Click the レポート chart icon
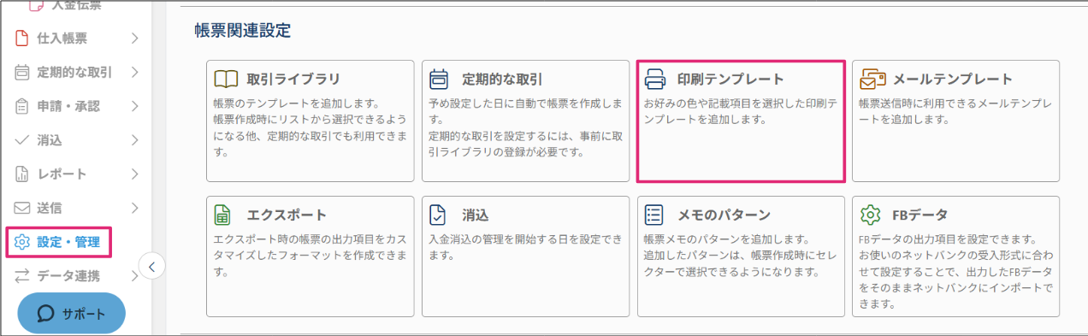 tap(22, 174)
